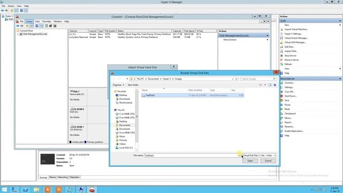Click the Volume column header in Disk Management
Viewport: 343px width, 193px height.
78,31
